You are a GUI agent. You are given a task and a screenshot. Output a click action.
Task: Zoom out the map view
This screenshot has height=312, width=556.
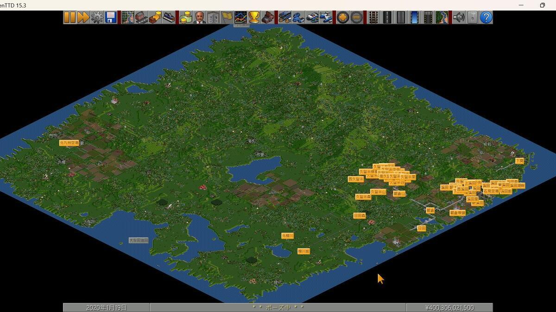(357, 18)
